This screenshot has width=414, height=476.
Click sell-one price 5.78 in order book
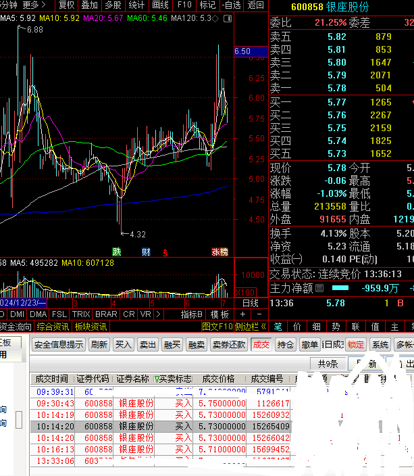(336, 88)
